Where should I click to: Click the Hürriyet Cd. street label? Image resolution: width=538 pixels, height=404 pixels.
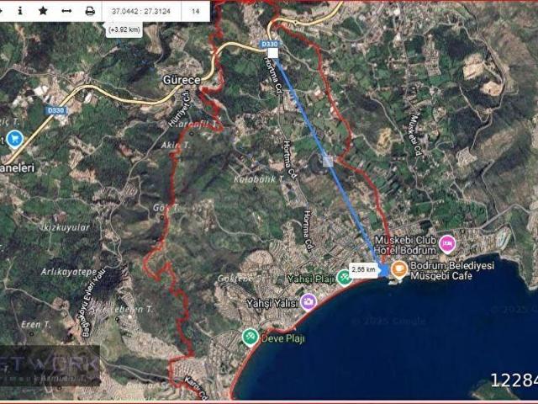pos(179,109)
